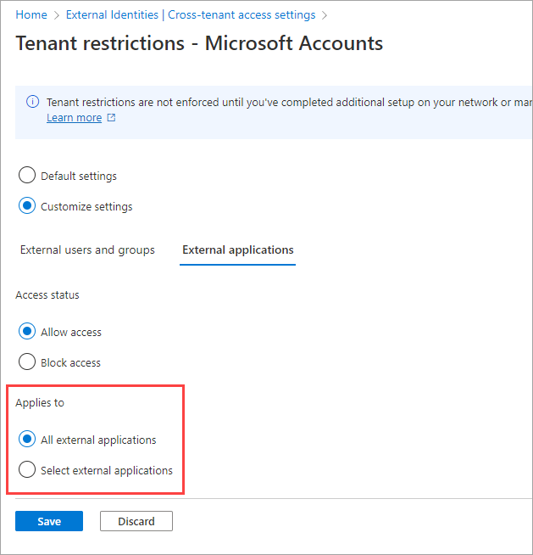The height and width of the screenshot is (555, 533).
Task: Open the External applications tab
Action: click(x=238, y=249)
